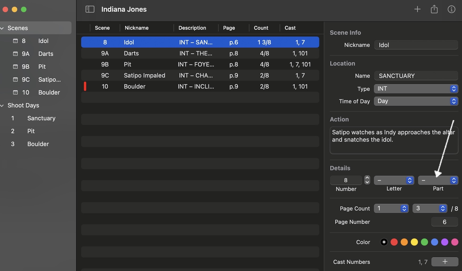Sort by the Description column header
462x271 pixels.
click(196, 28)
